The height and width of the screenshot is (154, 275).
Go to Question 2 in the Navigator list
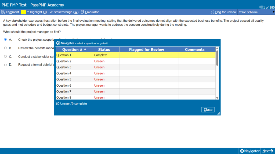tap(136, 61)
